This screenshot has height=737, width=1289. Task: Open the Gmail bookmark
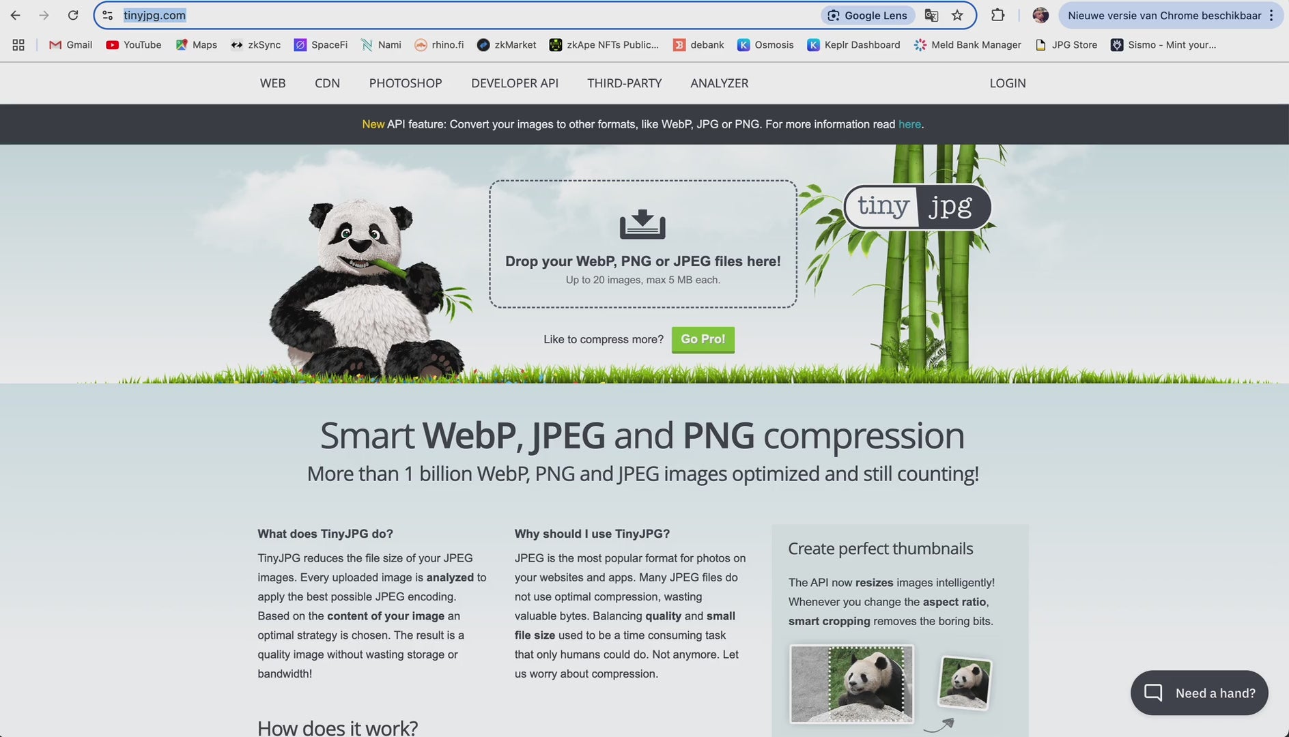[x=70, y=45]
